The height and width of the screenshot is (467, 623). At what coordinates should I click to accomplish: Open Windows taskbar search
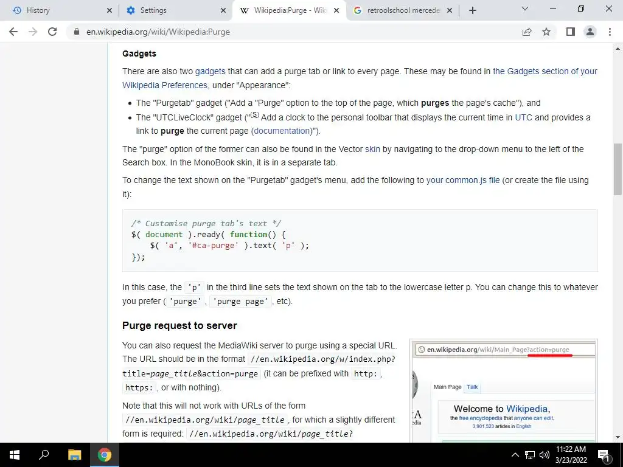[44, 455]
